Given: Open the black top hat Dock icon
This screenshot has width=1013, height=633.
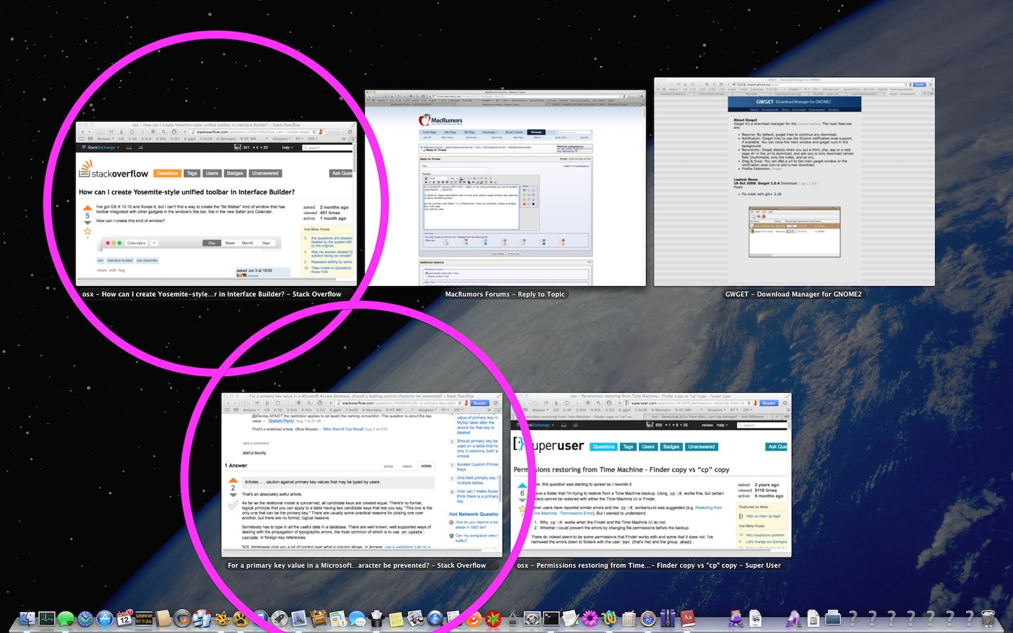Looking at the screenshot, I should (376, 618).
